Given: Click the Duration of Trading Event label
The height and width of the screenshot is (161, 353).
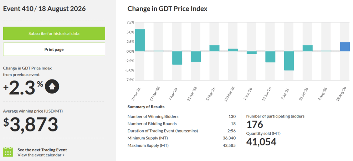Looking at the screenshot, I should coord(163,131).
